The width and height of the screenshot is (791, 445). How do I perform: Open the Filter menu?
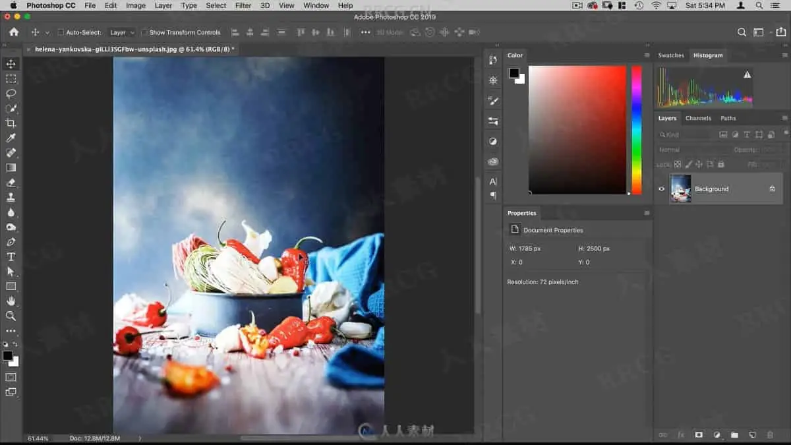click(243, 5)
